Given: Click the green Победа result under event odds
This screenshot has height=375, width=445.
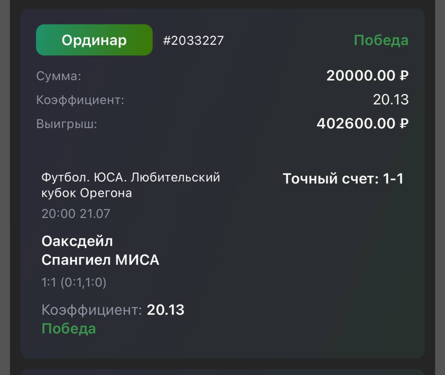Looking at the screenshot, I should point(68,328).
